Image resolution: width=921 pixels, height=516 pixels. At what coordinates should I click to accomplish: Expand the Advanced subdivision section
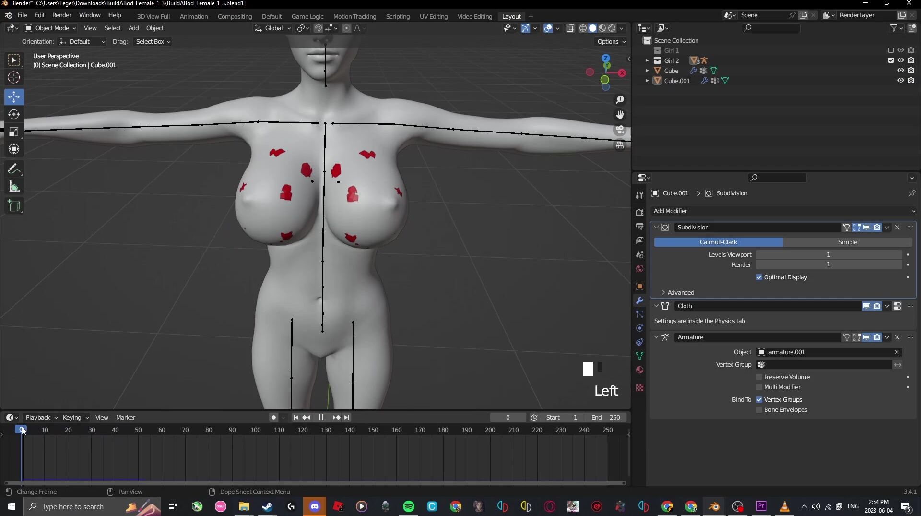(x=680, y=292)
